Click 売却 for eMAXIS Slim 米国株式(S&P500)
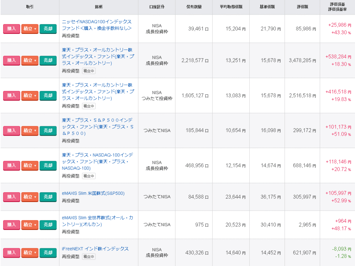This screenshot has height=266, width=355. pyautogui.click(x=48, y=197)
